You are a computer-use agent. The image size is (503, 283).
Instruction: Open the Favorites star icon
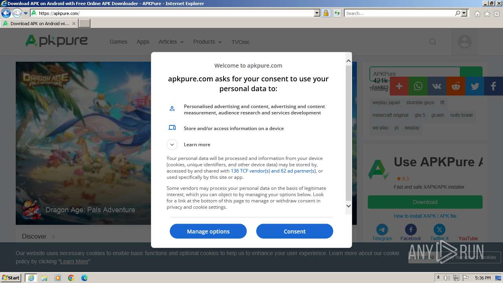pos(487,14)
